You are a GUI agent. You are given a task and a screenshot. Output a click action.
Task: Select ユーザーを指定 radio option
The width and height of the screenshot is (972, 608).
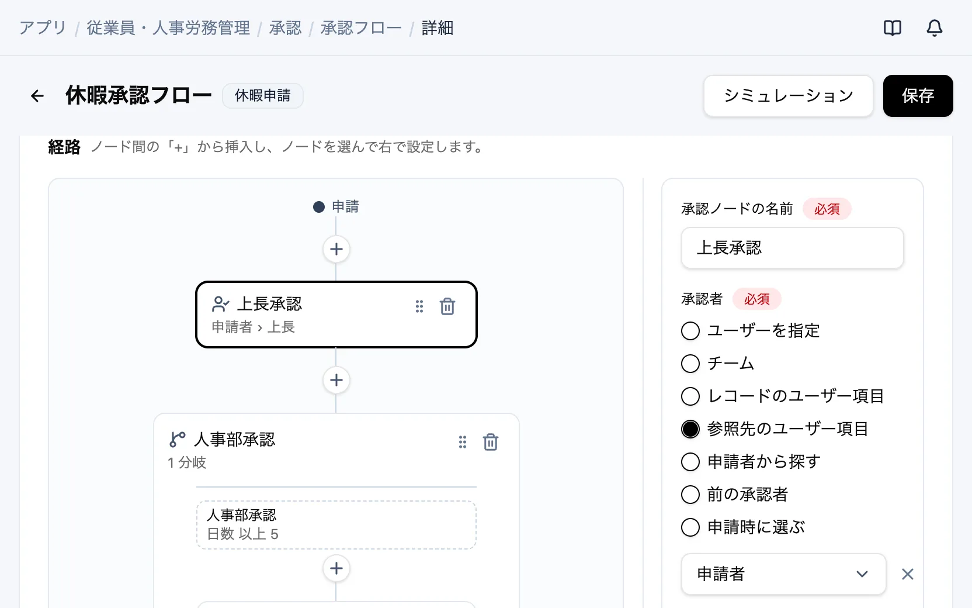coord(690,331)
